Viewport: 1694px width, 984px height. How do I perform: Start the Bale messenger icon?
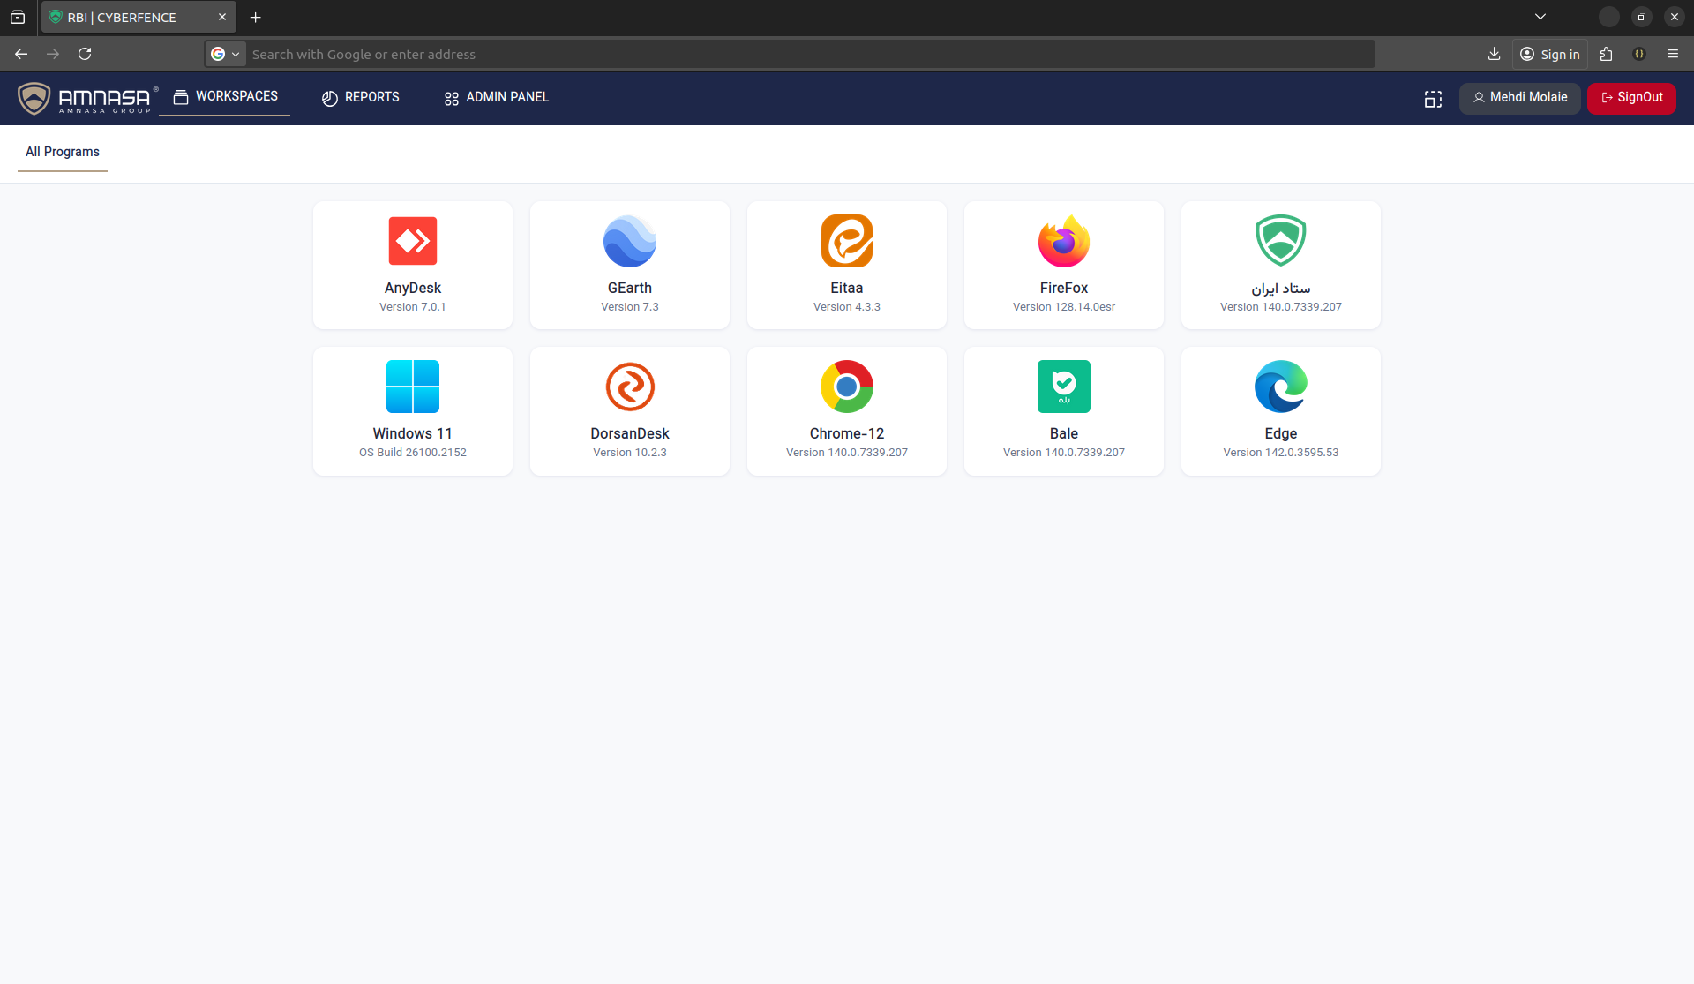tap(1064, 387)
